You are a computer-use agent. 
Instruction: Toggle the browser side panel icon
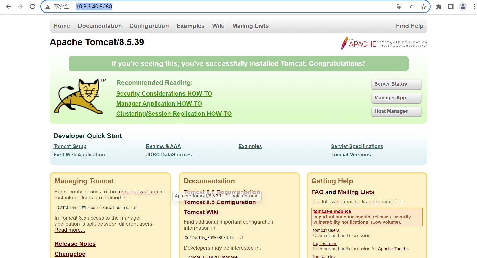[451, 7]
